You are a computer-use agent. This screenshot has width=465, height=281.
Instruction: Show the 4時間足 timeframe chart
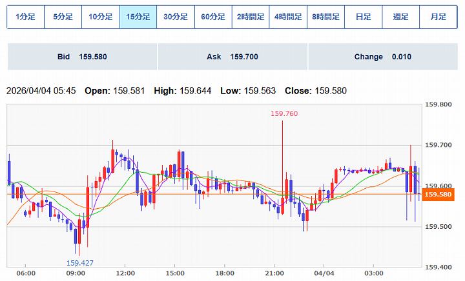288,17
